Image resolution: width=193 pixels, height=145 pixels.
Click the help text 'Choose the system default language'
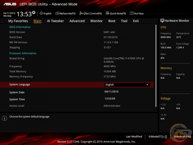click(29, 117)
